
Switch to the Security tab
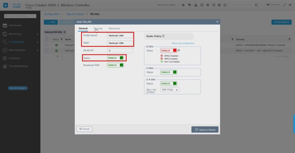point(98,28)
